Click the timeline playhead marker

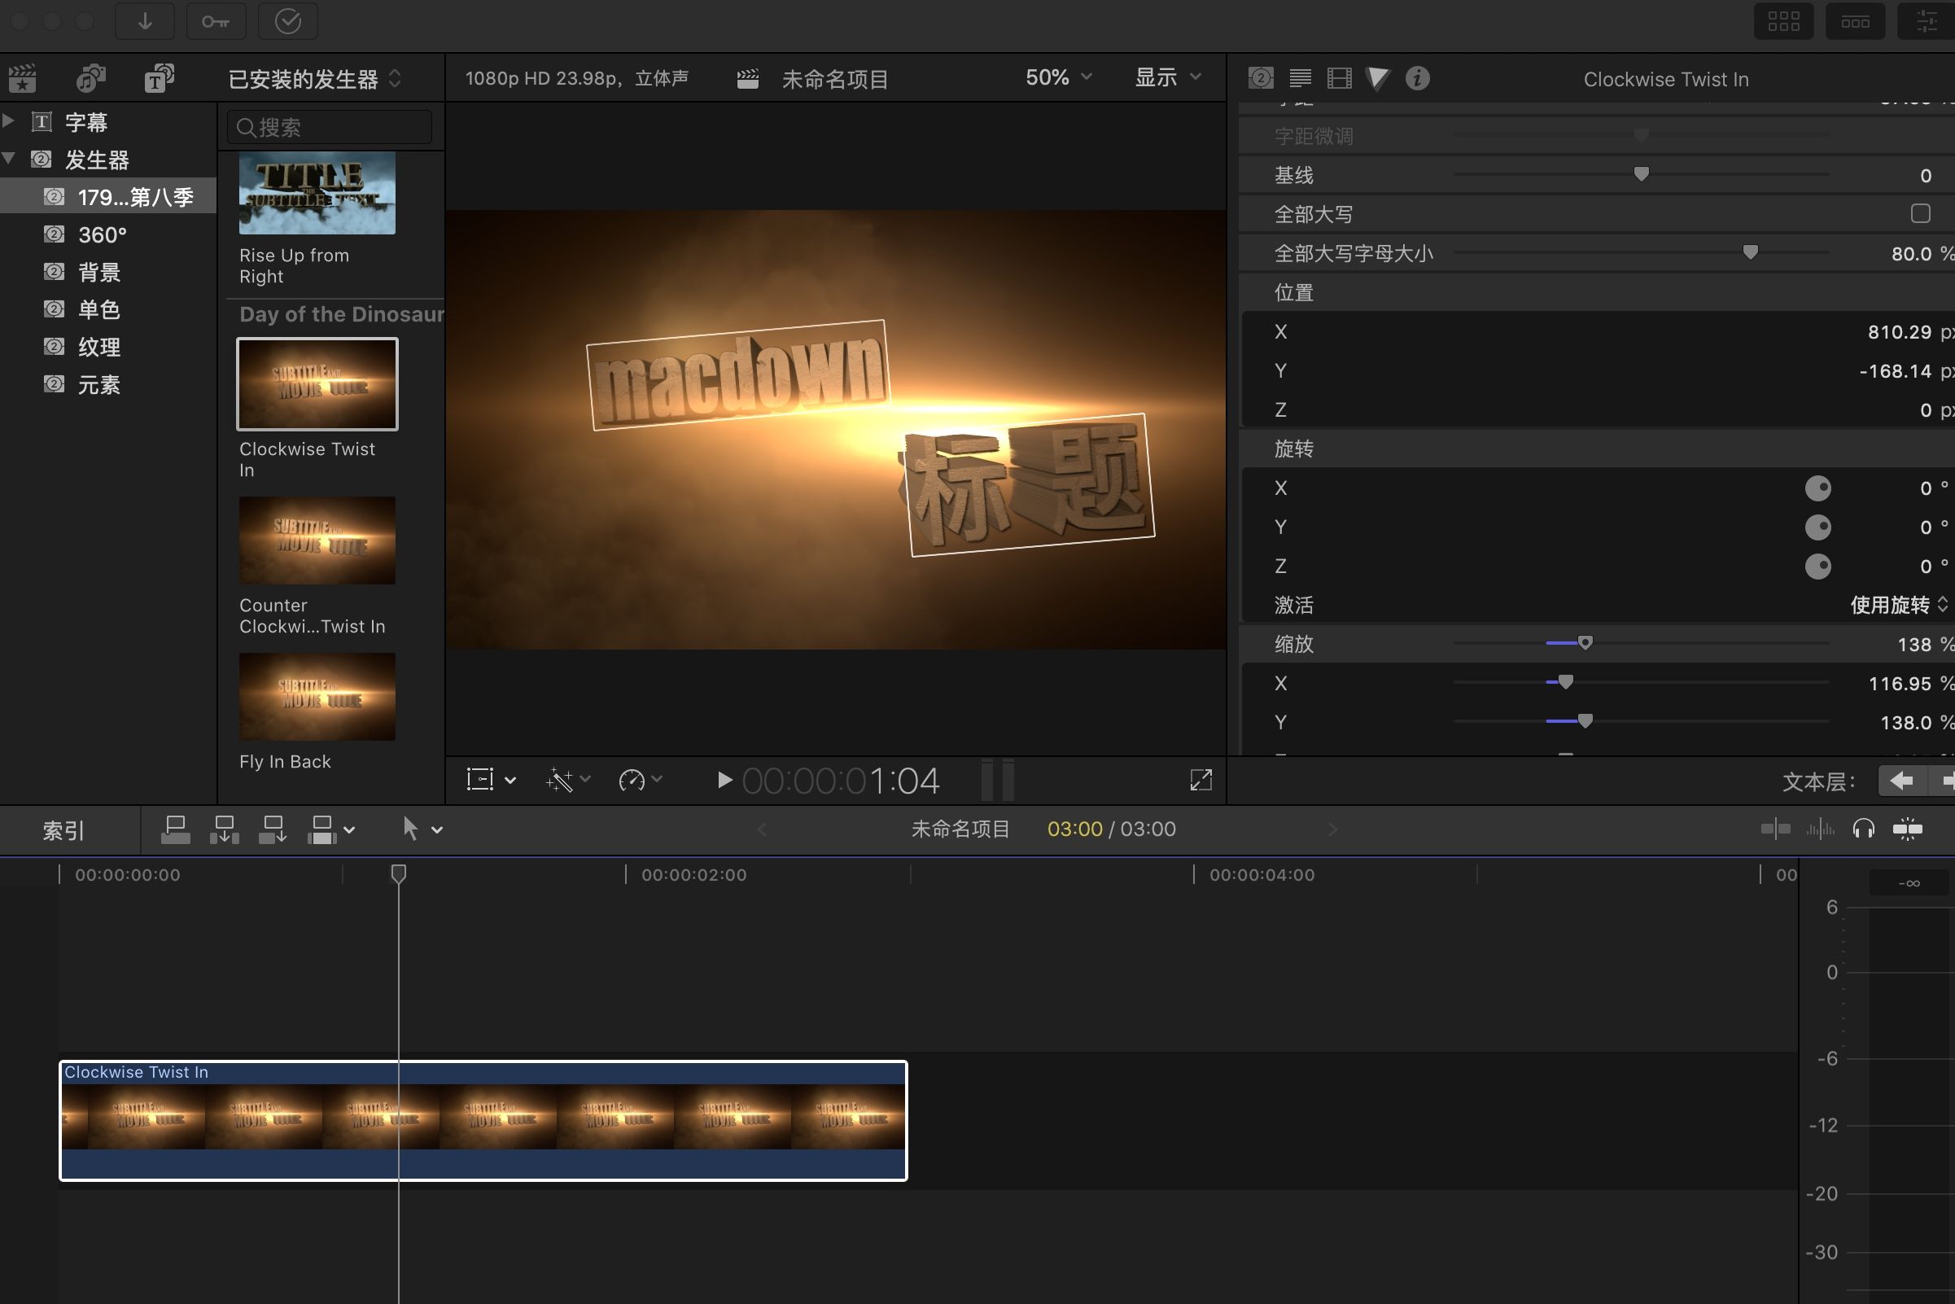(x=398, y=874)
